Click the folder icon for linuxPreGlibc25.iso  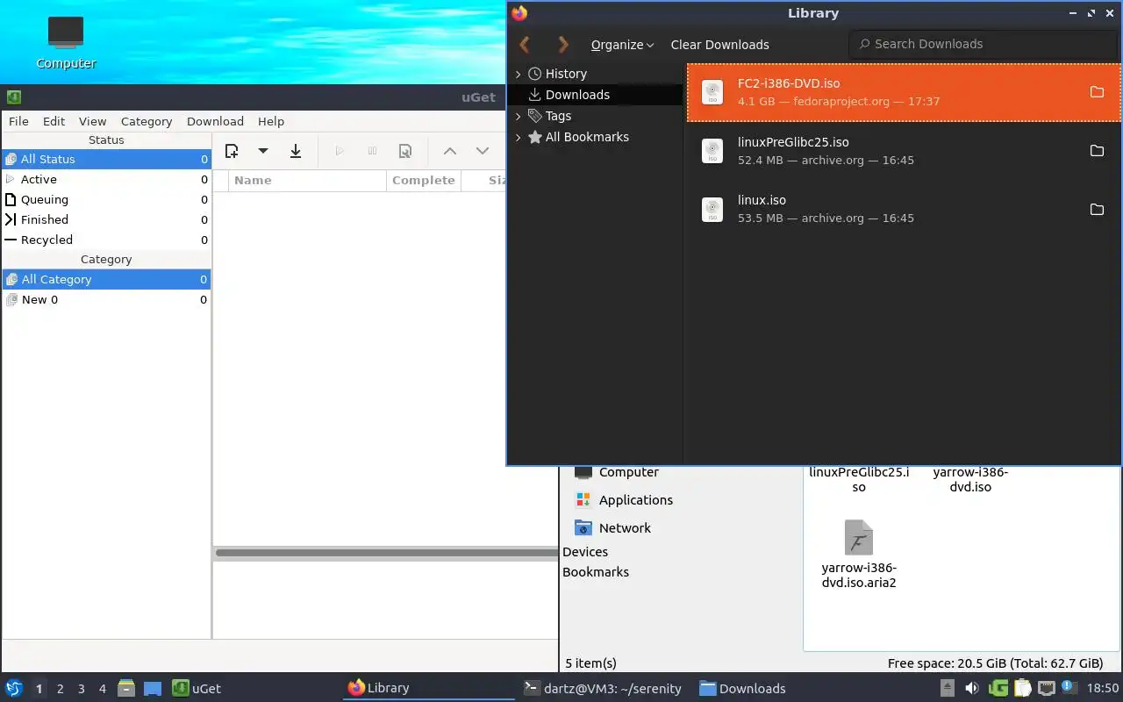click(1097, 151)
